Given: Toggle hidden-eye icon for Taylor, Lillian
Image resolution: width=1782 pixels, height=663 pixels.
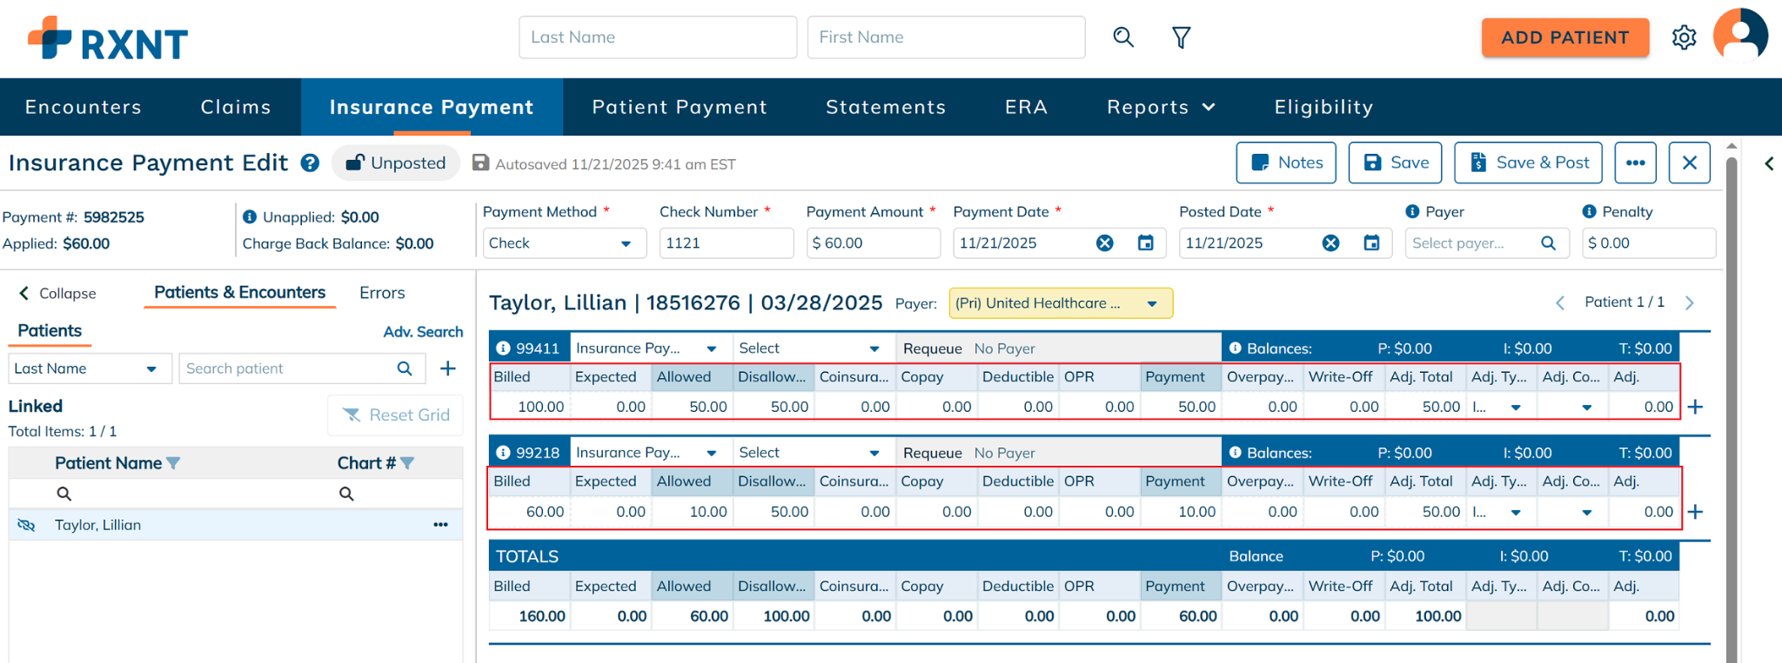Looking at the screenshot, I should (x=27, y=525).
